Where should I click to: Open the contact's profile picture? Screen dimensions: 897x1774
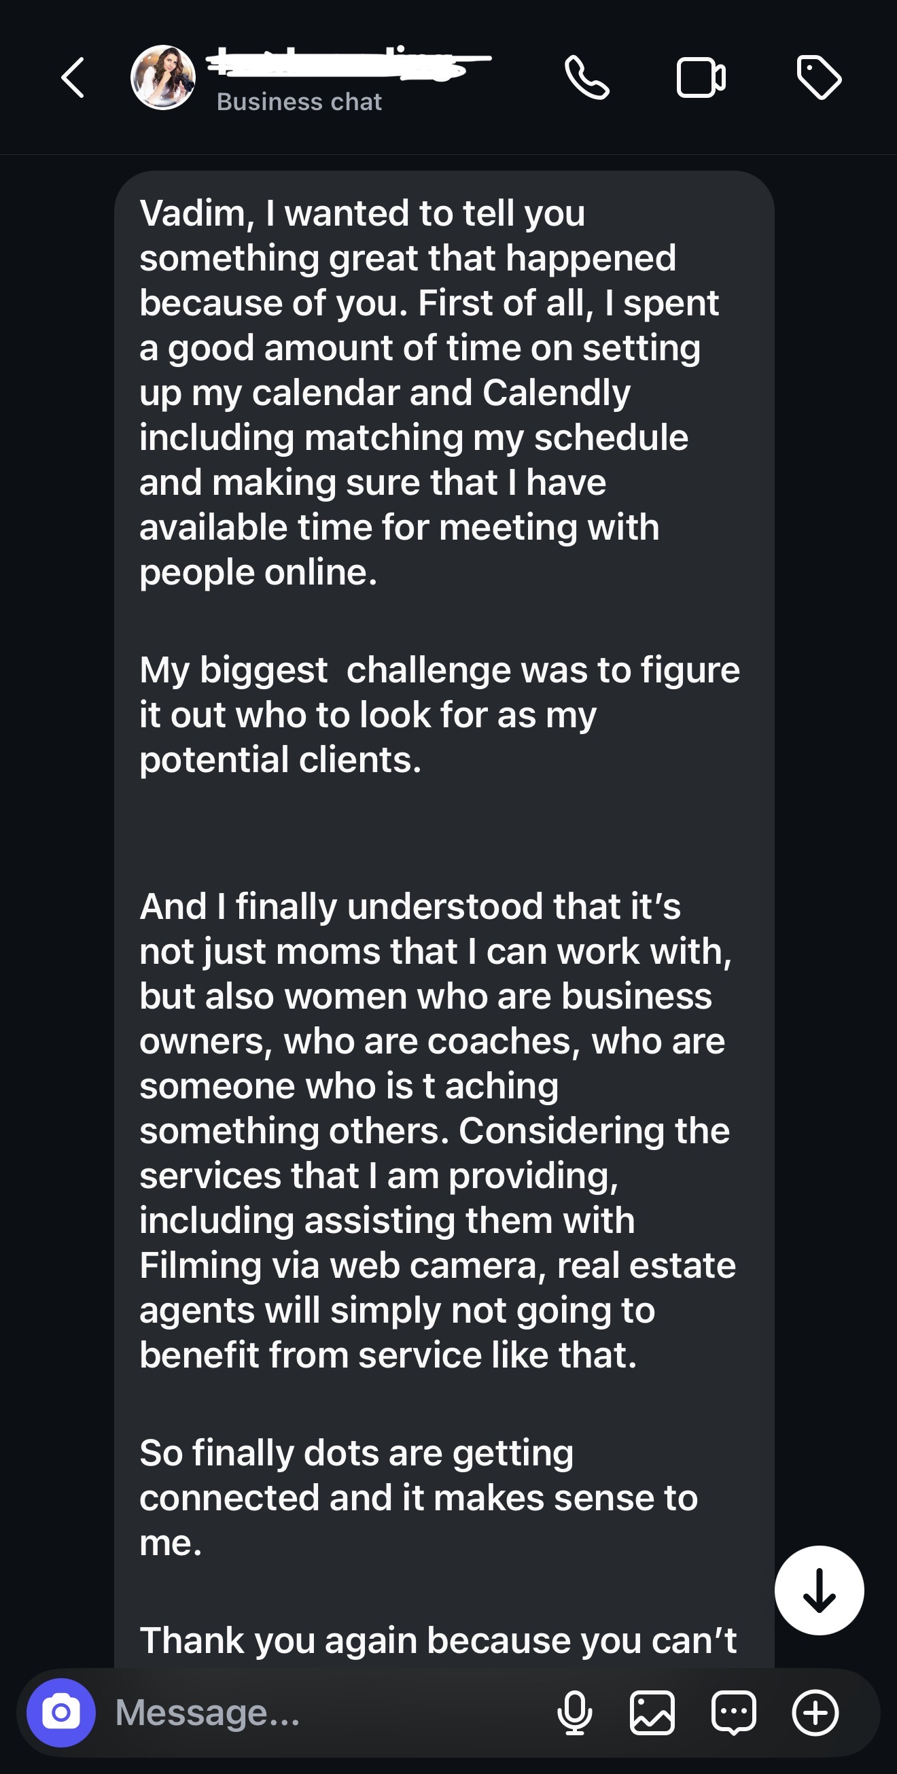[x=163, y=77]
